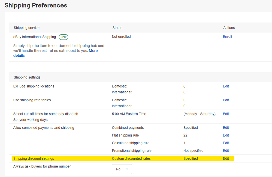The image size is (272, 177).
Task: Click the Always ask buyers for phone number label
Action: (x=42, y=166)
